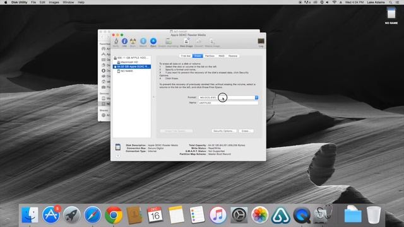Image resolution: width=404 pixels, height=227 pixels.
Task: Open System Preferences from the Dock
Action: coord(239,214)
